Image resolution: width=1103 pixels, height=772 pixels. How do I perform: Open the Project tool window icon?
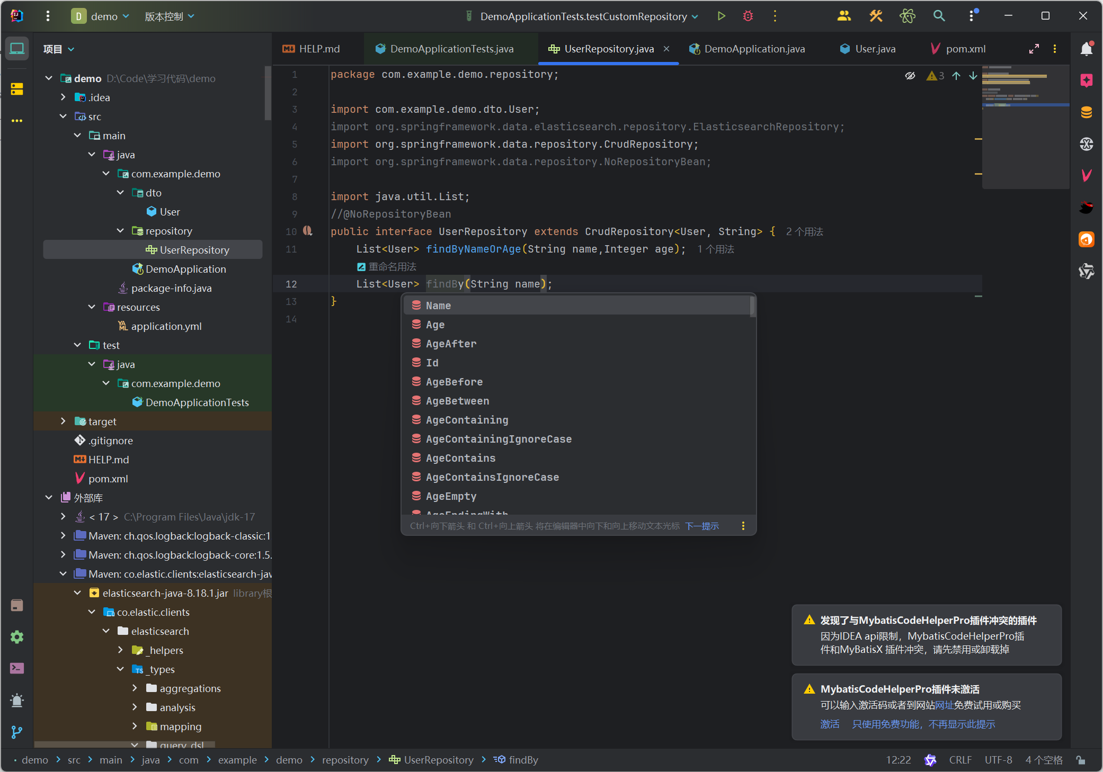tap(17, 49)
